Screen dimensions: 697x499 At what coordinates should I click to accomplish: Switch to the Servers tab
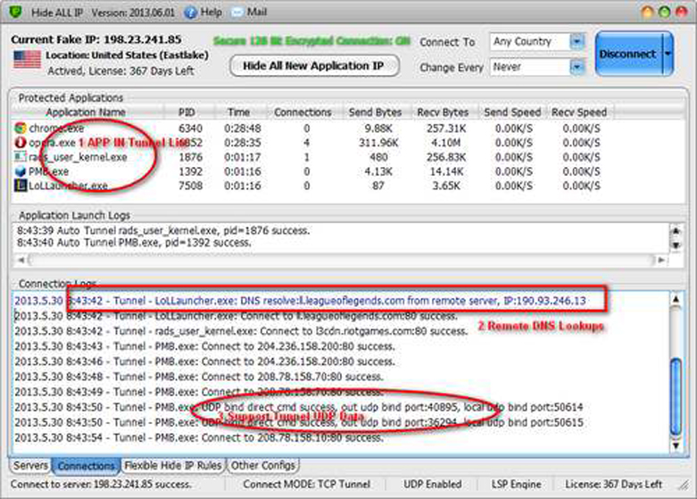pos(30,466)
